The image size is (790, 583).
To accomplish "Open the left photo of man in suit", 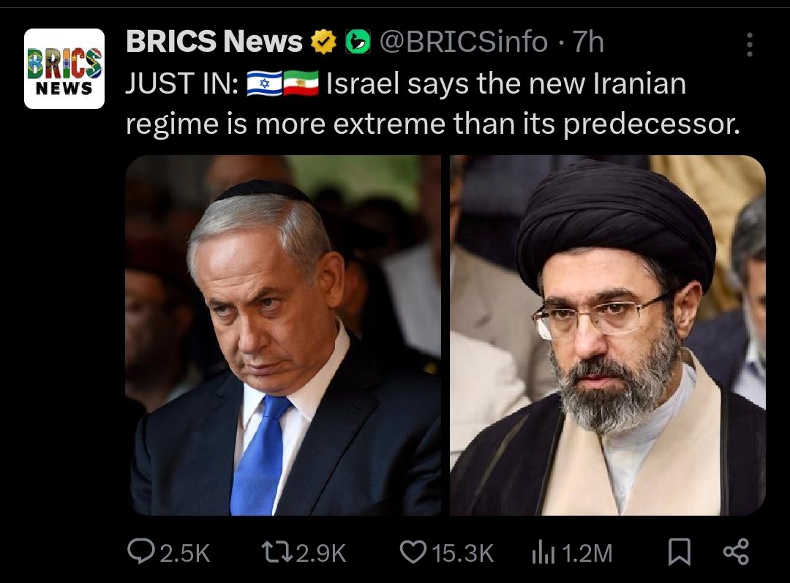I will click(x=282, y=335).
